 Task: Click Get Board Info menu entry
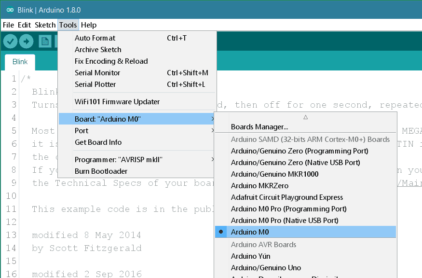[x=98, y=142]
